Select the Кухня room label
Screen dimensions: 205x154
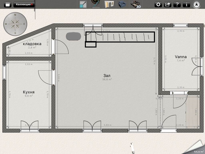point(28,92)
